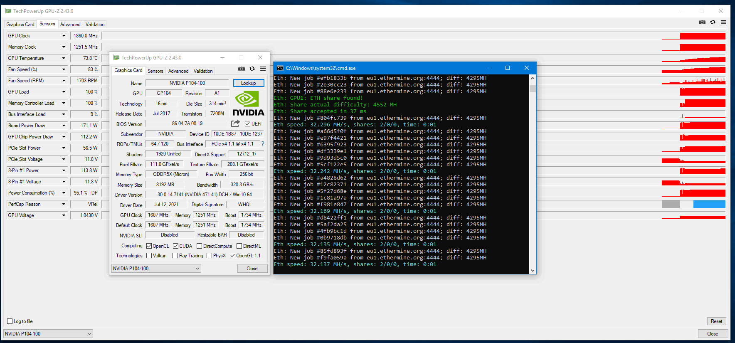The width and height of the screenshot is (735, 343).
Task: Open GPU Load sensor dropdown arrow
Action: [64, 92]
